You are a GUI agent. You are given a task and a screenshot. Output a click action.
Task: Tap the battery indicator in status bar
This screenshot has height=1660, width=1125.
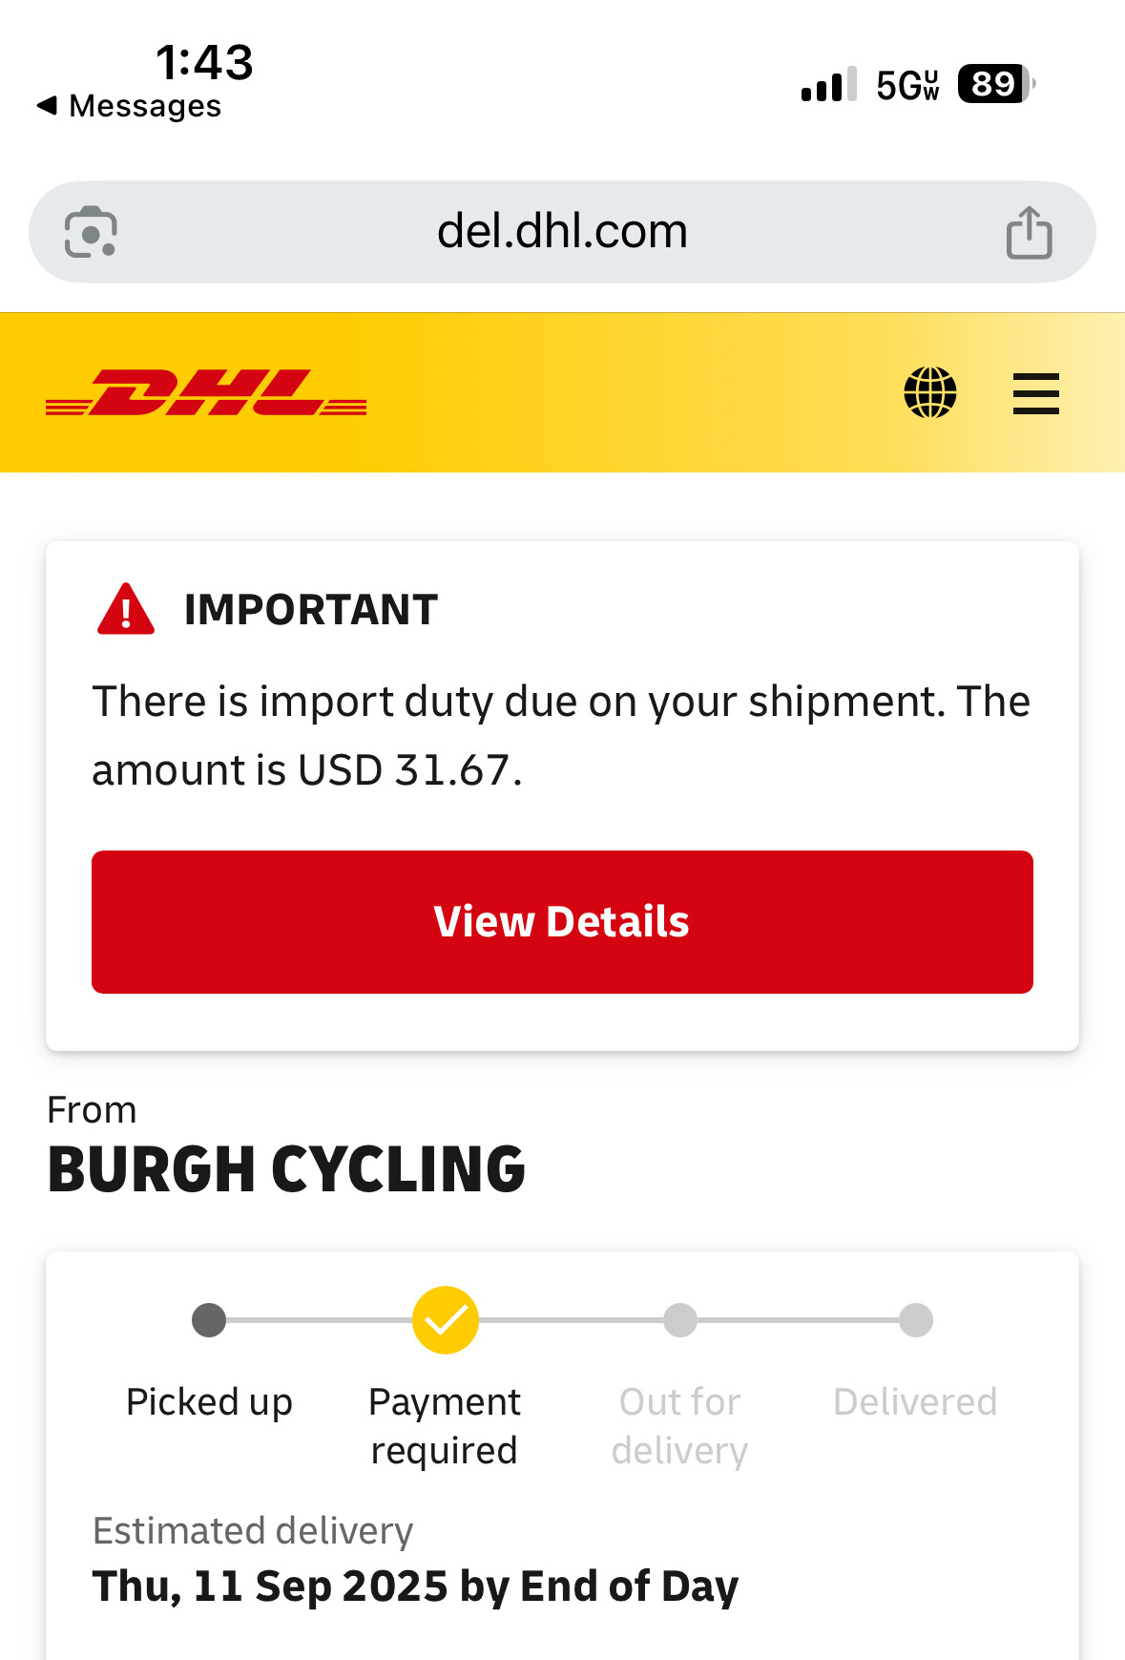[995, 84]
